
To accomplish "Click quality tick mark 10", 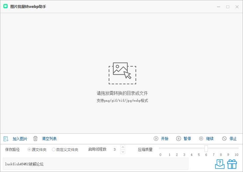I will (236, 154).
